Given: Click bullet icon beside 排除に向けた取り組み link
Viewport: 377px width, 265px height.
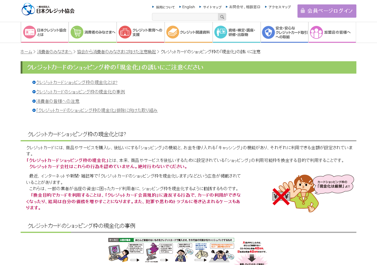Looking at the screenshot, I should tap(34, 110).
